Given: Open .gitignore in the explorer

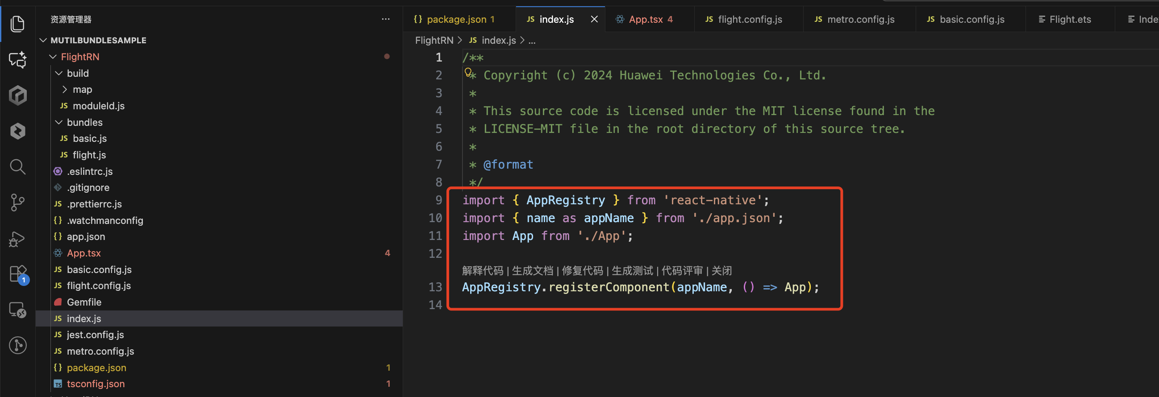Looking at the screenshot, I should tap(88, 187).
